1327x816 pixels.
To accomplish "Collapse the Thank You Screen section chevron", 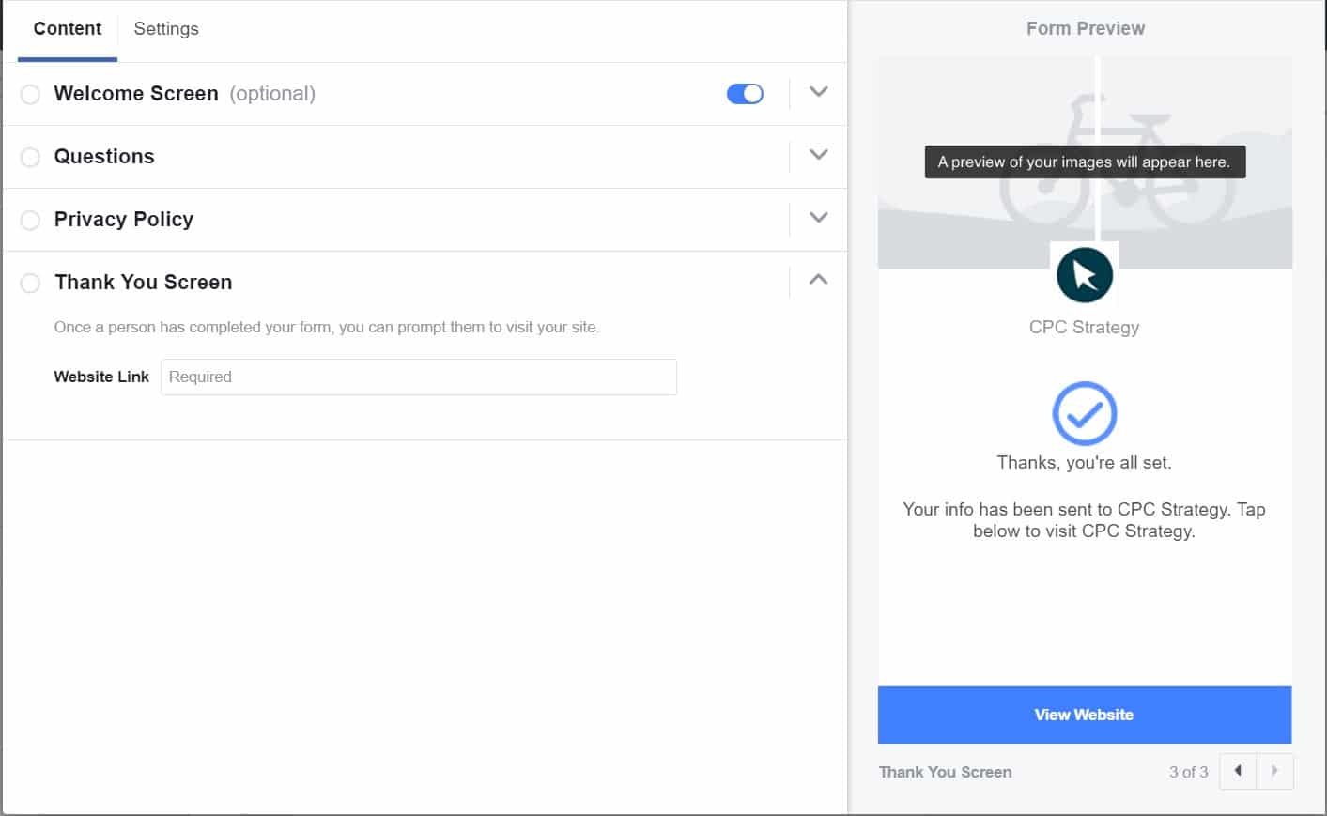I will point(818,280).
